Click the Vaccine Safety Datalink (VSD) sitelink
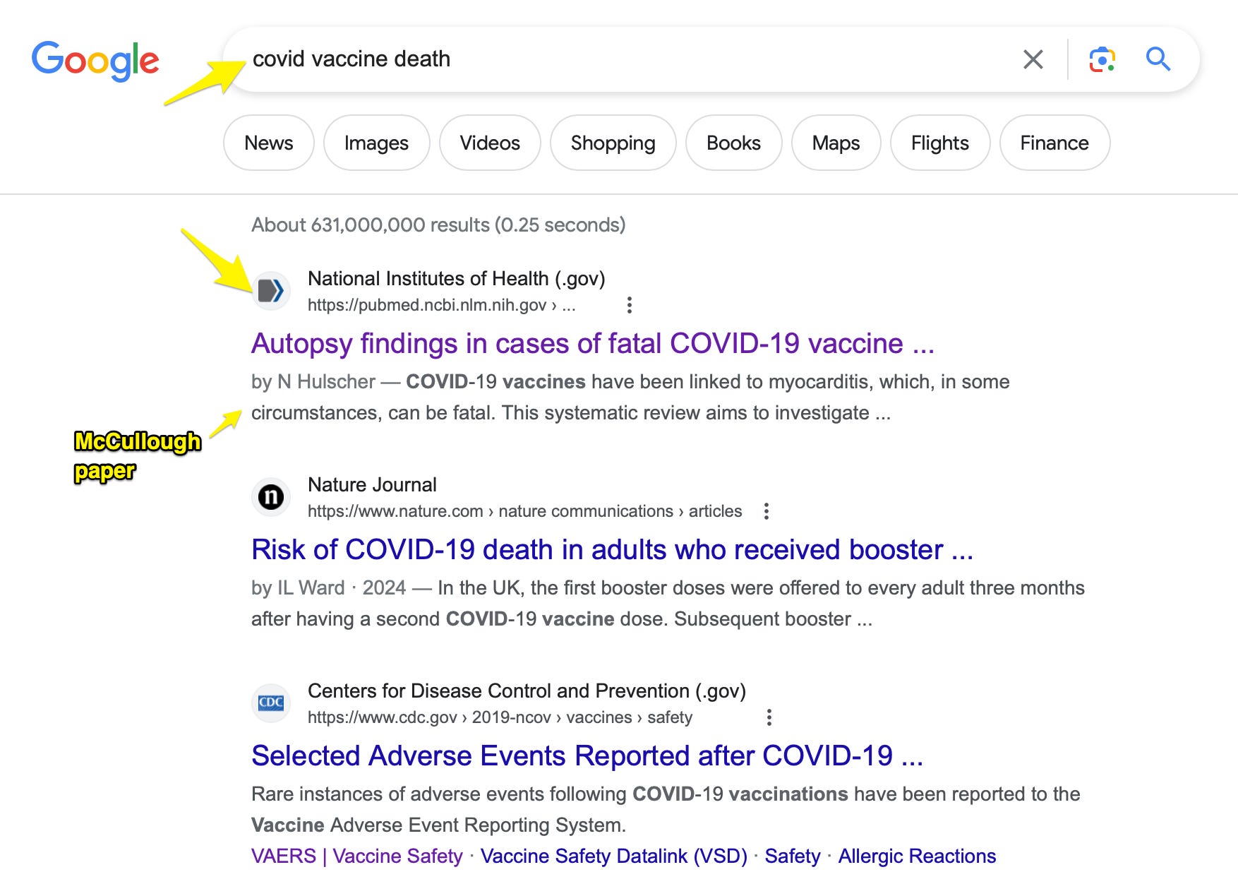The width and height of the screenshot is (1238, 884). click(613, 856)
